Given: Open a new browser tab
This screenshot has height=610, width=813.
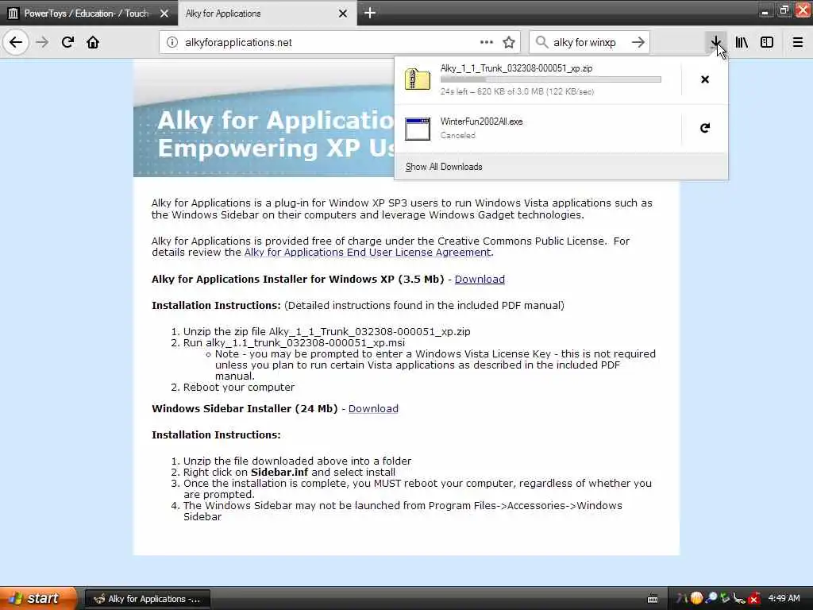Looking at the screenshot, I should click(x=370, y=13).
